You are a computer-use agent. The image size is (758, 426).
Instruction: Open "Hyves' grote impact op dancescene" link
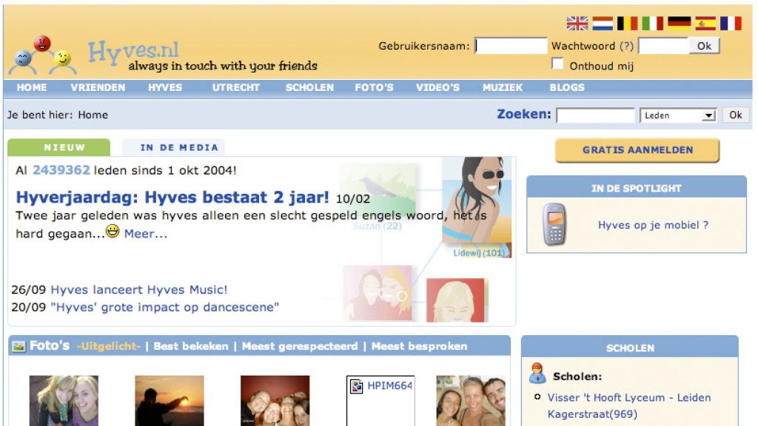(x=165, y=307)
